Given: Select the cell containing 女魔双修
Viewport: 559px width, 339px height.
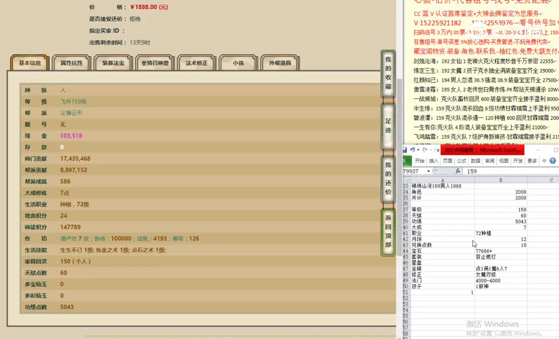Looking at the screenshot, I should (x=501, y=275).
